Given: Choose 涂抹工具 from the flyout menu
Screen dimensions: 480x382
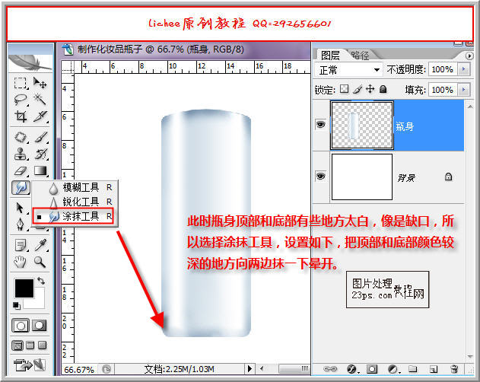Looking at the screenshot, I should pos(74,216).
